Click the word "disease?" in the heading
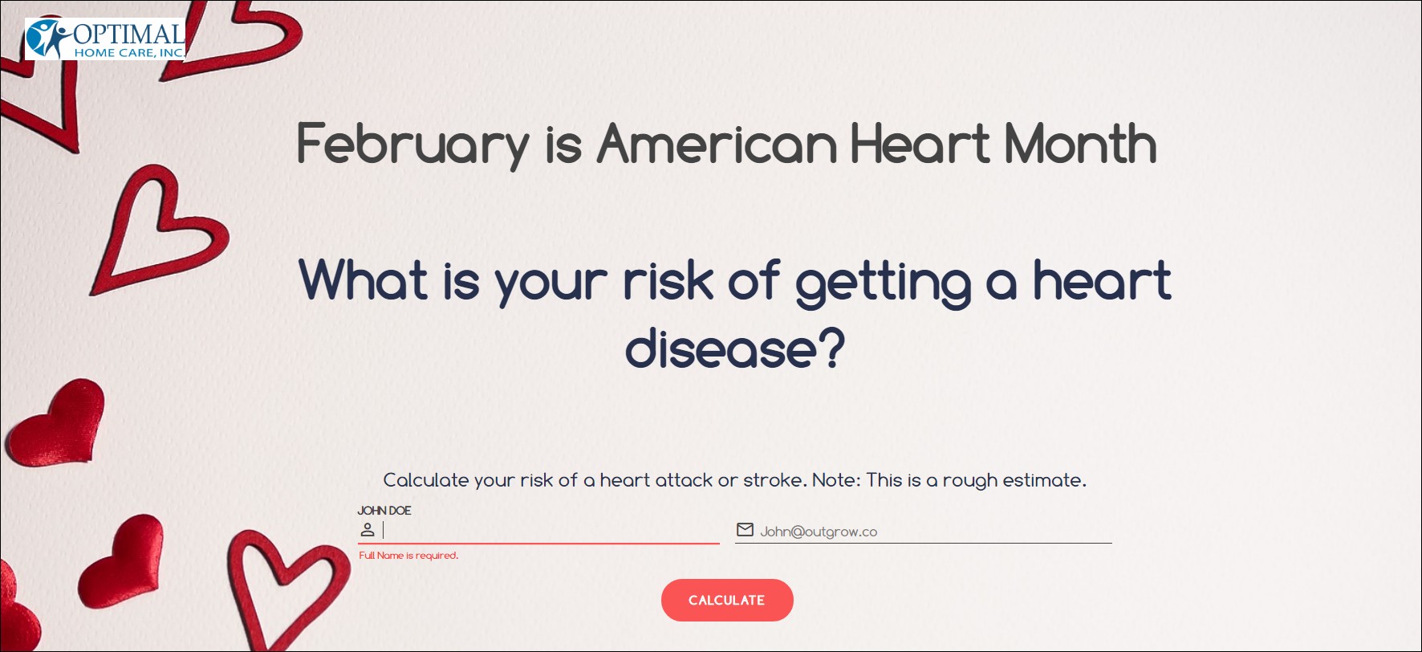Screen dimensions: 1422x652 pyautogui.click(x=734, y=350)
